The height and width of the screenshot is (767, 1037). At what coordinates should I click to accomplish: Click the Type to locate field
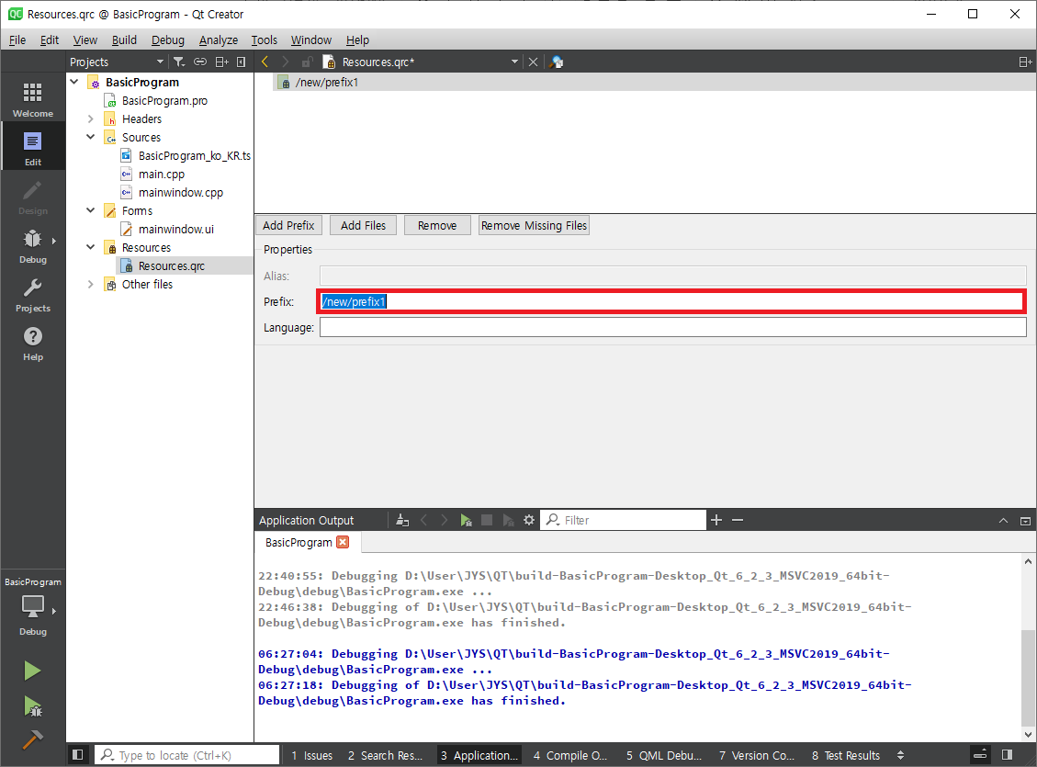click(x=187, y=755)
